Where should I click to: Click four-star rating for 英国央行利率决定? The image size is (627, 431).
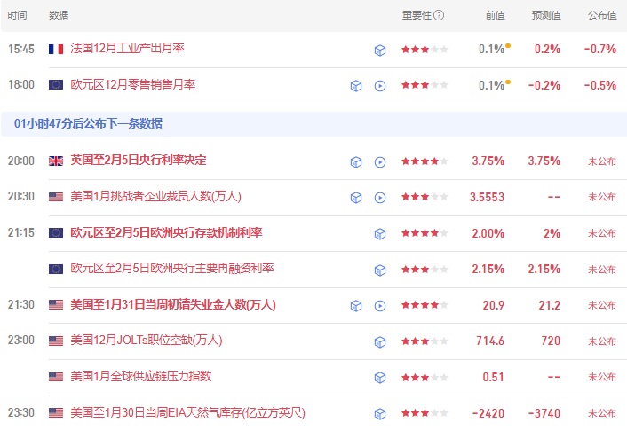pyautogui.click(x=425, y=161)
